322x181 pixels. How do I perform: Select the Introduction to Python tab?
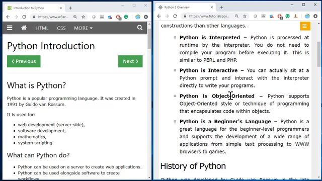click(x=34, y=8)
